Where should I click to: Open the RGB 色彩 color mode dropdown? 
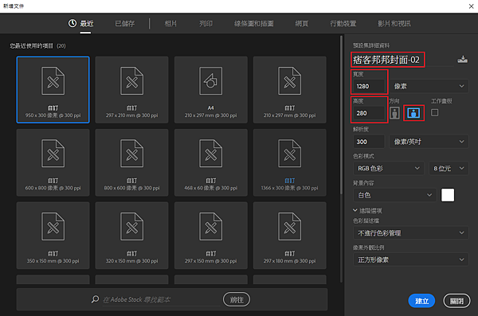pyautogui.click(x=389, y=168)
